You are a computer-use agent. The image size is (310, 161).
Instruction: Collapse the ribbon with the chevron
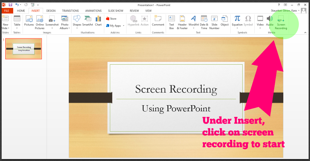pyautogui.click(x=305, y=33)
